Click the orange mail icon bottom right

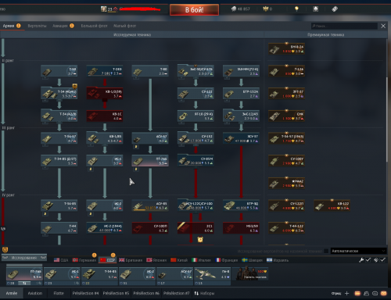click(x=384, y=293)
